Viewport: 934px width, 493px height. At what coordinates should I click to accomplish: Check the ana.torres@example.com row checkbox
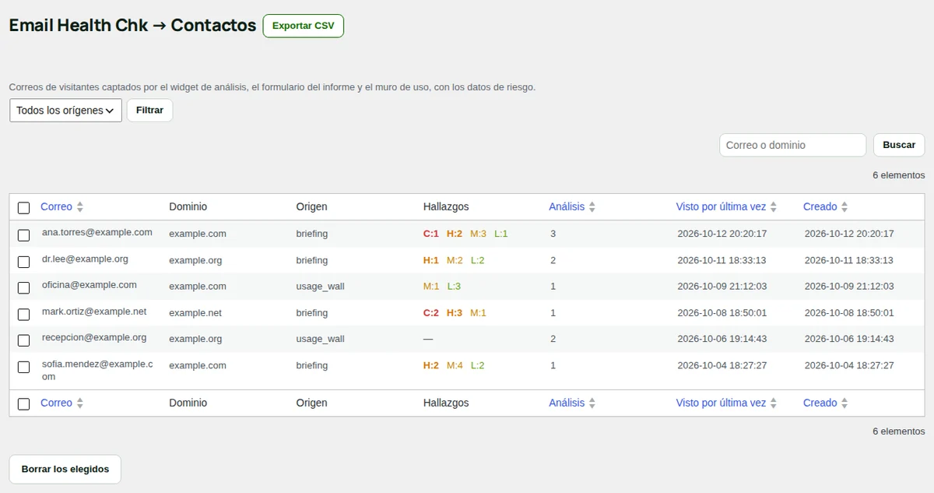24,235
